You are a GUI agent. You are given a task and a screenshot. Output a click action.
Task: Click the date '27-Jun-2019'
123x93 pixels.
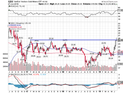click(13, 4)
